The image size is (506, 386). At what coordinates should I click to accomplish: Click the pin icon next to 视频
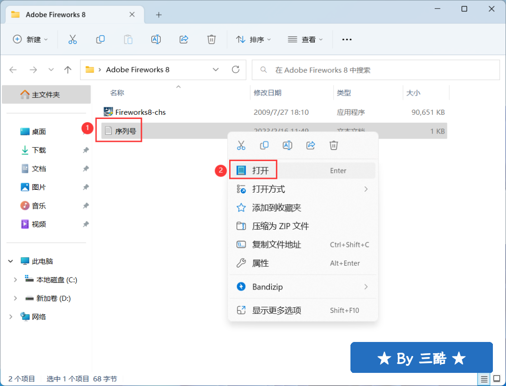(86, 224)
